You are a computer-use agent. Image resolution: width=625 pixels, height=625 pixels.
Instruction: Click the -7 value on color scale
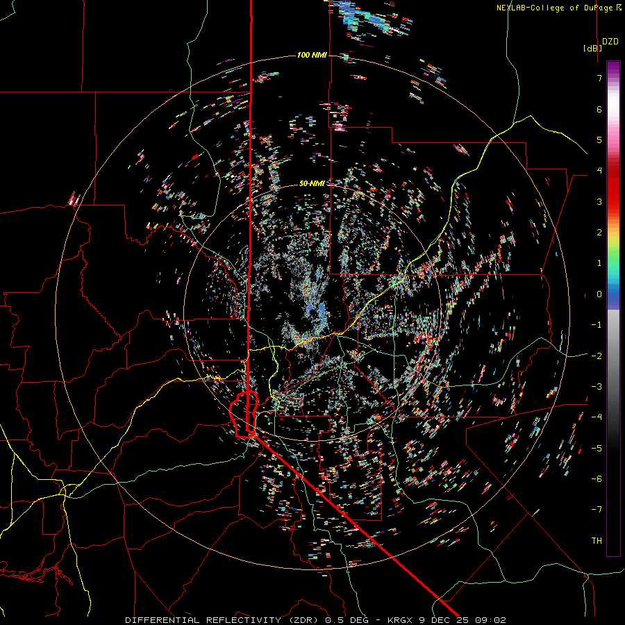tap(597, 510)
